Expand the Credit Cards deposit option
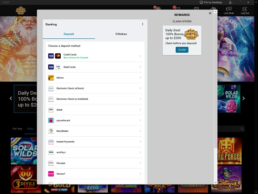The height and width of the screenshot is (194, 258). click(140, 56)
